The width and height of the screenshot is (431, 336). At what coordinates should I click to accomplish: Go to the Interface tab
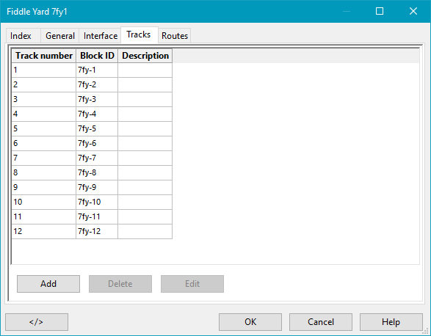click(x=101, y=36)
